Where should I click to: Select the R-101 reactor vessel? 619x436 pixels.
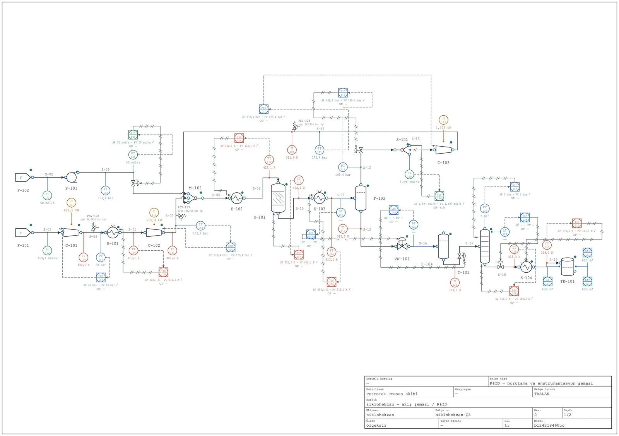tap(278, 198)
